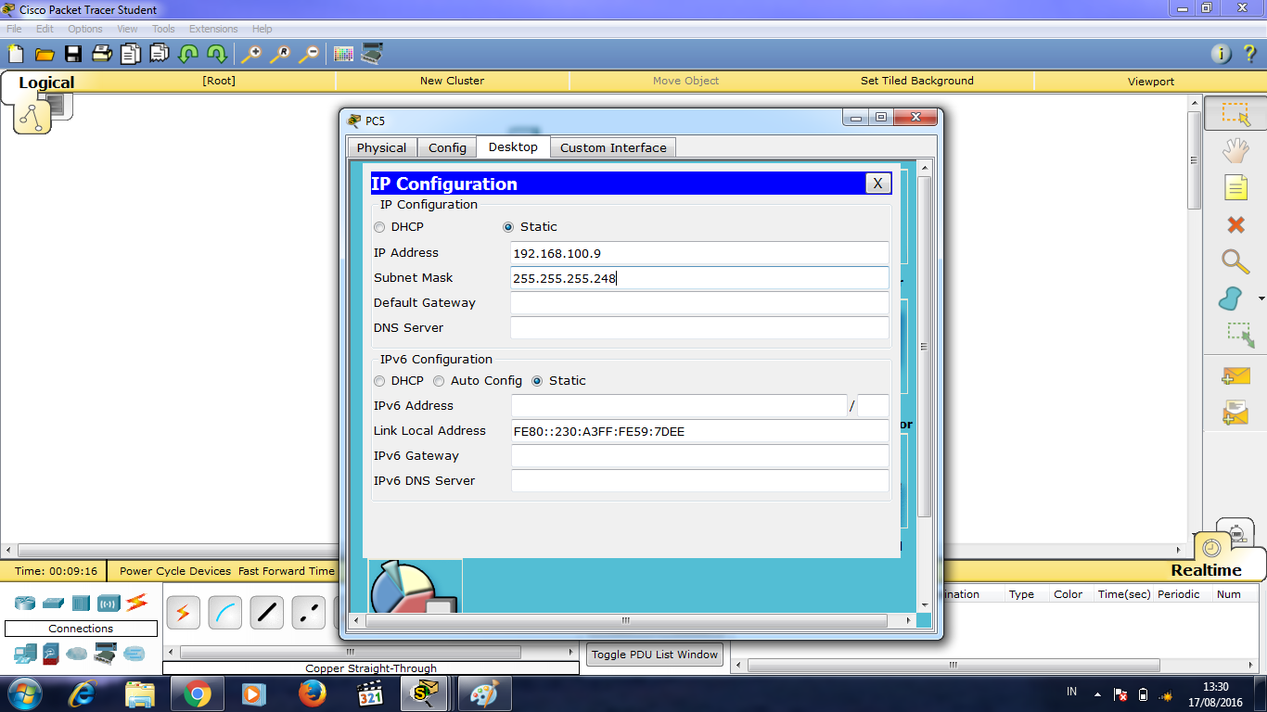Activate the red X Delete tool
The height and width of the screenshot is (712, 1267).
(1235, 224)
